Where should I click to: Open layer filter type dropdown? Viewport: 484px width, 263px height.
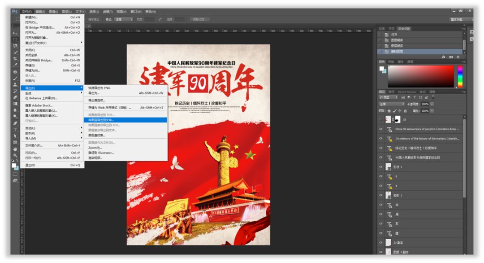[x=388, y=97]
